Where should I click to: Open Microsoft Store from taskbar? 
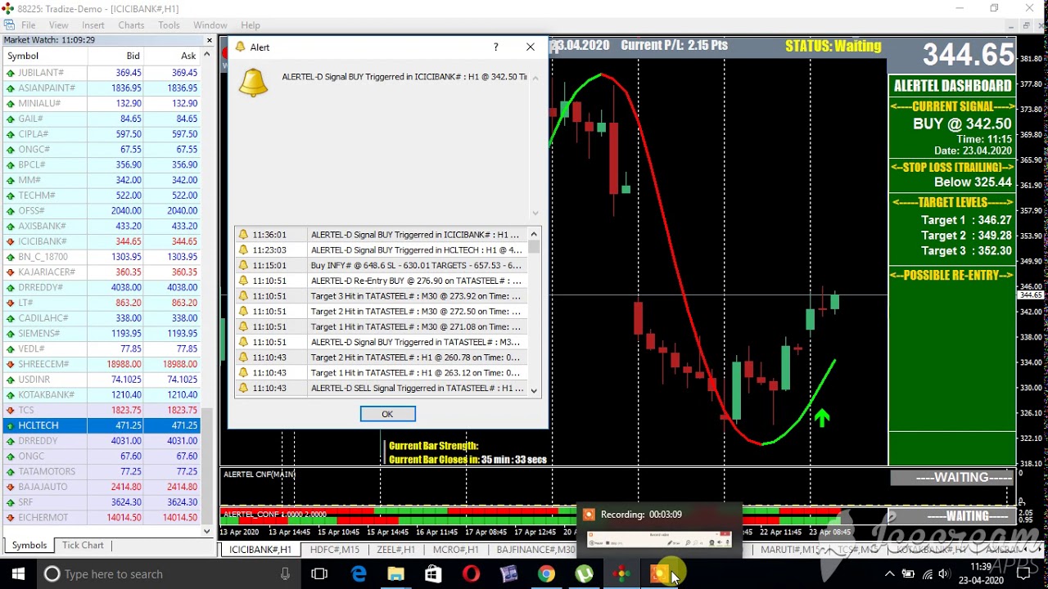click(432, 574)
